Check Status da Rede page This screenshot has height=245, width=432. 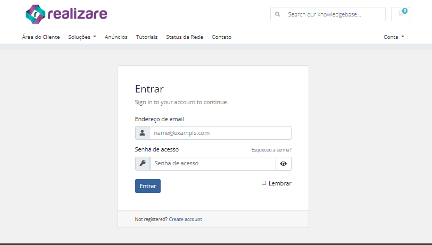pos(185,37)
